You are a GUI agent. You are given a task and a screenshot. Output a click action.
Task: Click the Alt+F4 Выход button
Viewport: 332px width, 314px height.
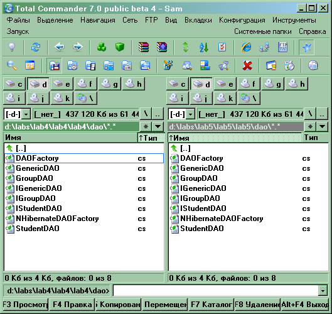pyautogui.click(x=304, y=305)
